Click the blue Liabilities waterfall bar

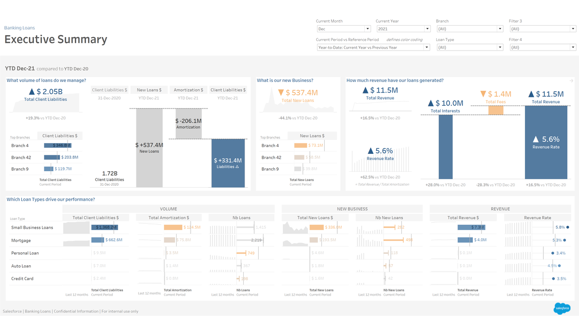point(228,163)
